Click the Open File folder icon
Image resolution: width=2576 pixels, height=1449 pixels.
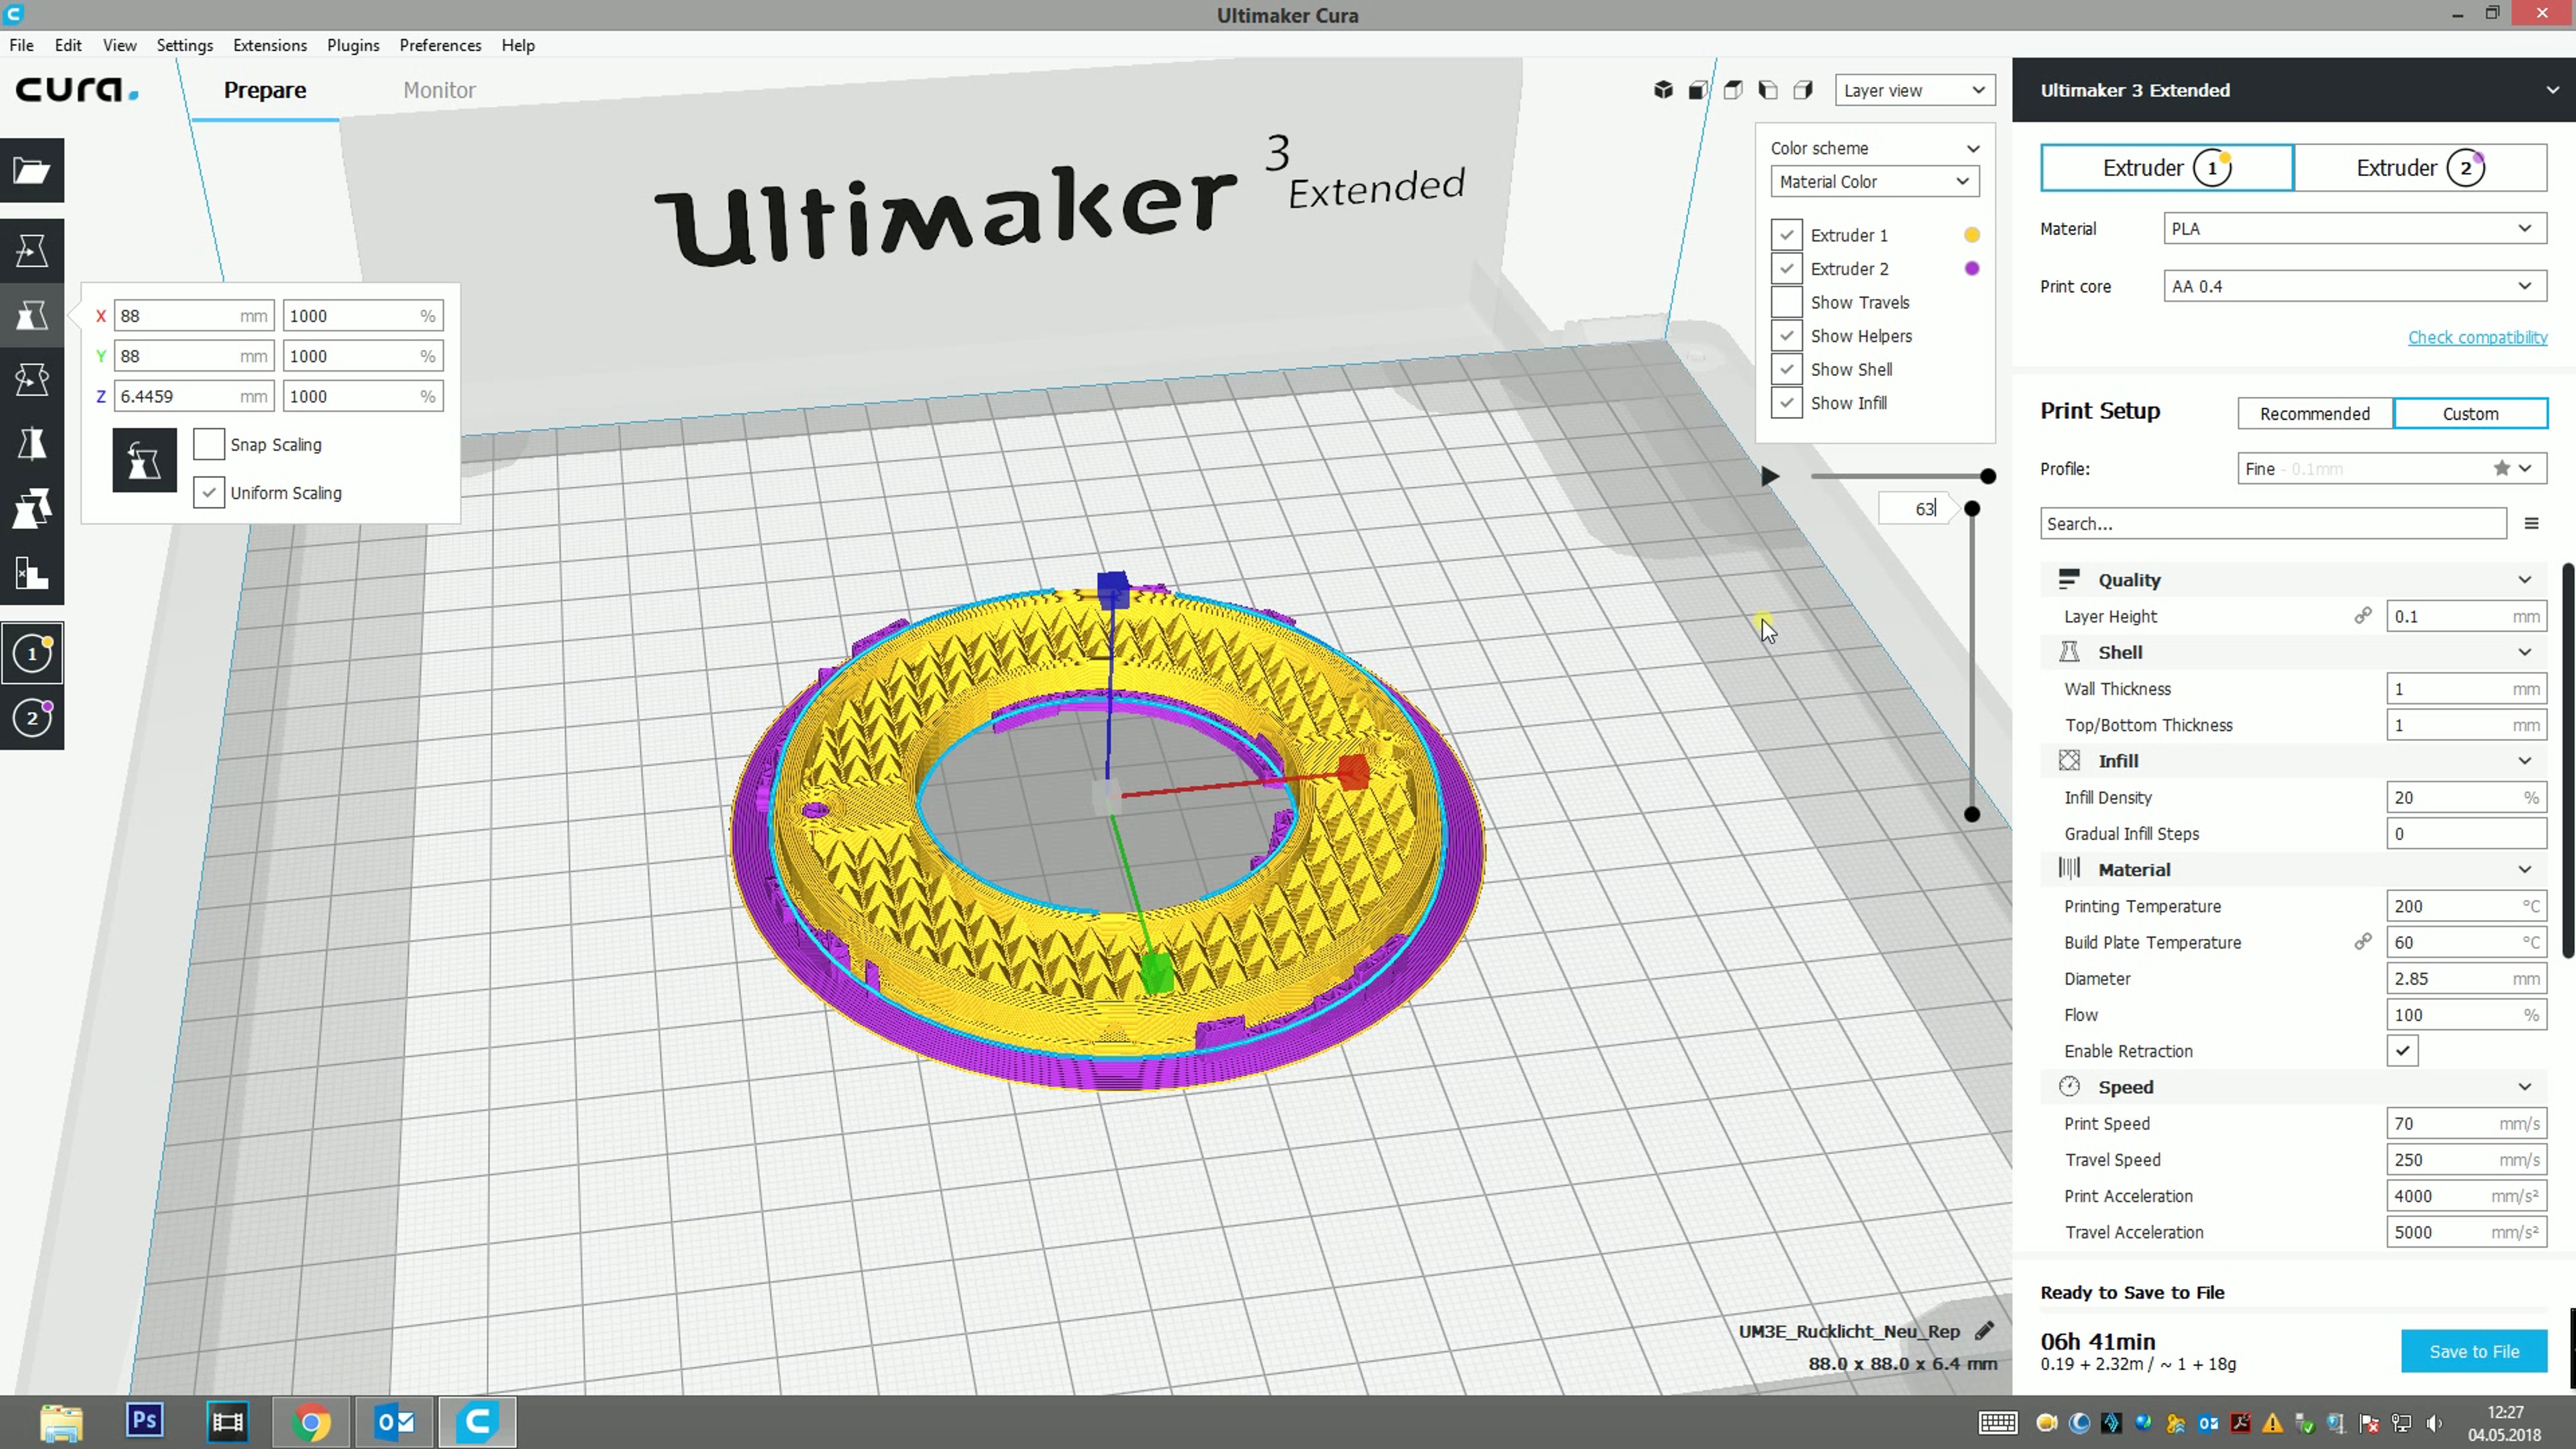coord(32,171)
